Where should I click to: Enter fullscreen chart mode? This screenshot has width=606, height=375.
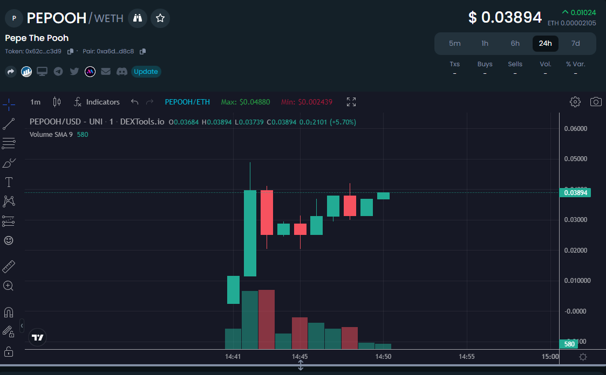pyautogui.click(x=351, y=102)
